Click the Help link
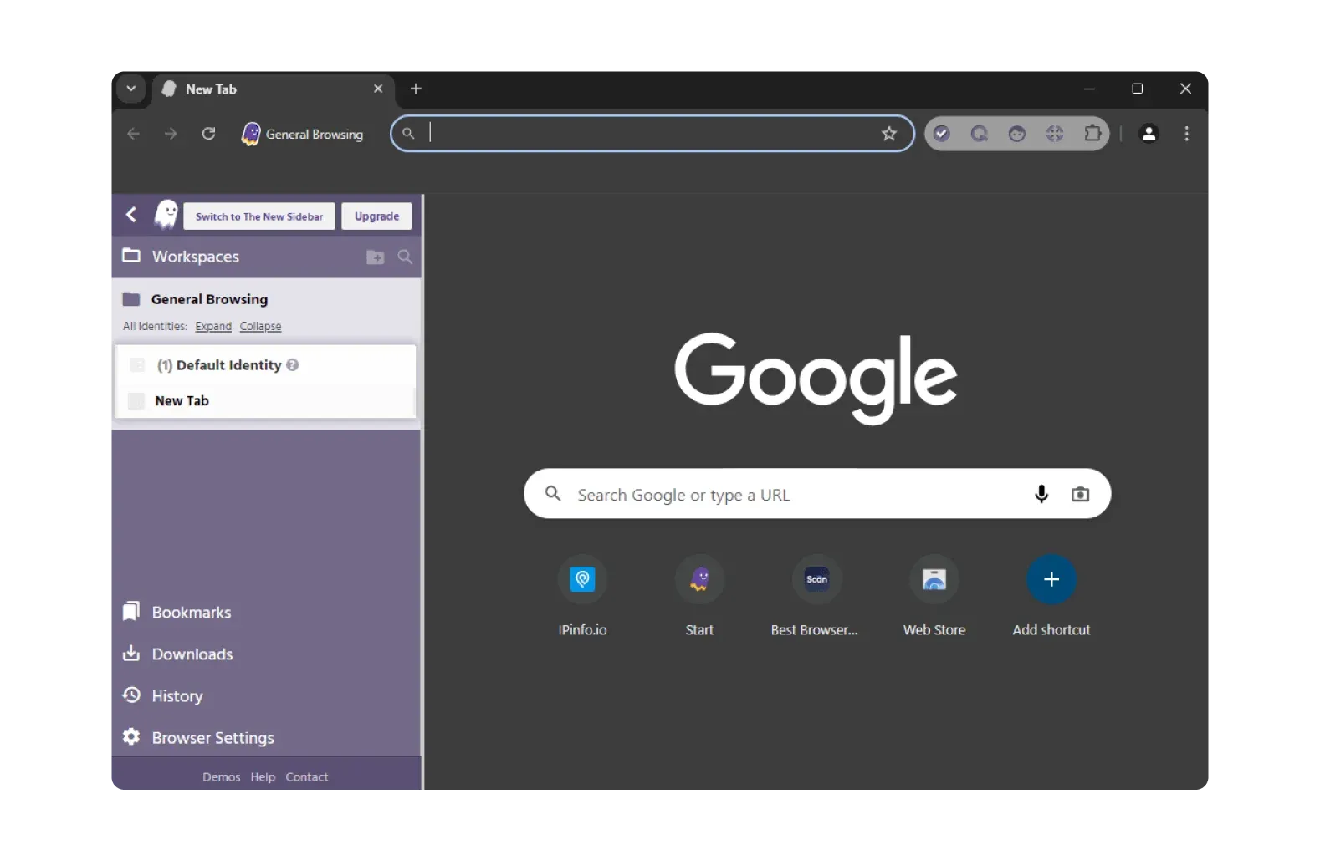Image resolution: width=1320 pixels, height=860 pixels. click(x=263, y=777)
